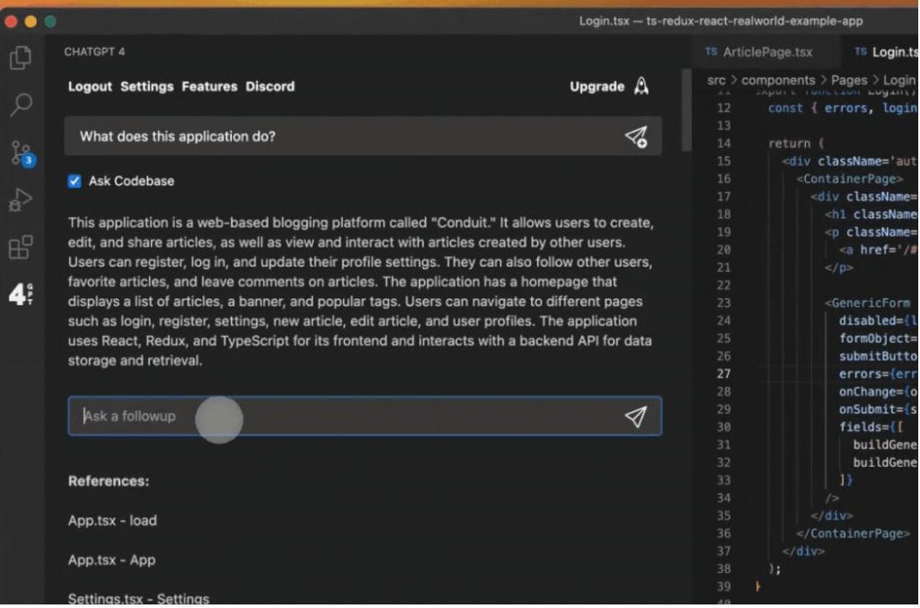Open the Search magnifier in activity bar
Viewport: 920px width, 608px height.
(22, 104)
